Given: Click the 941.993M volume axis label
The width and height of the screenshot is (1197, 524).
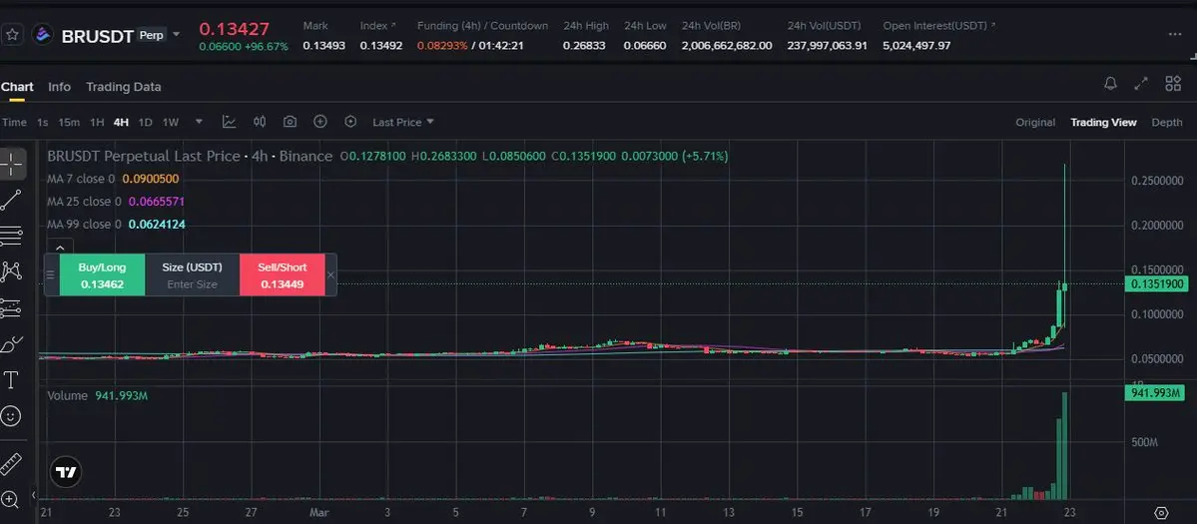Looking at the screenshot, I should [x=1154, y=393].
